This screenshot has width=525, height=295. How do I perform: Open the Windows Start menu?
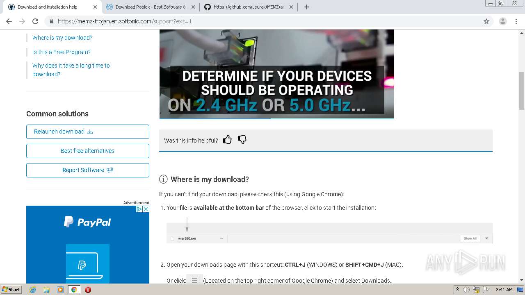[x=11, y=290]
